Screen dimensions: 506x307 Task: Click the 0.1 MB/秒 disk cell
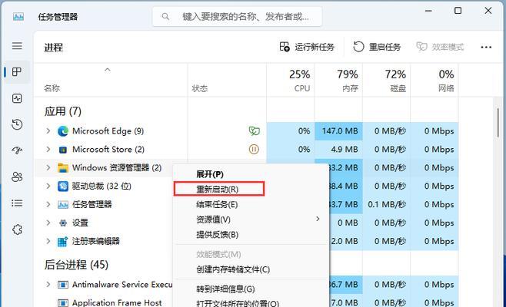tap(386, 205)
